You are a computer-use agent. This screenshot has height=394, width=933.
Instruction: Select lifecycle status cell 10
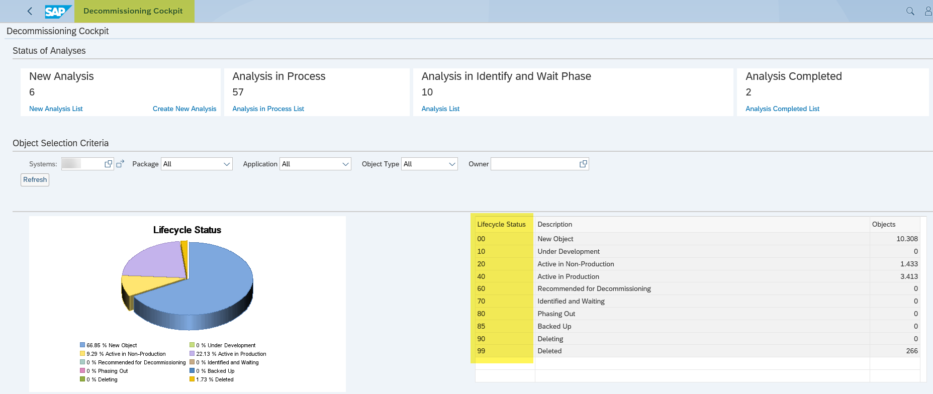click(505, 251)
